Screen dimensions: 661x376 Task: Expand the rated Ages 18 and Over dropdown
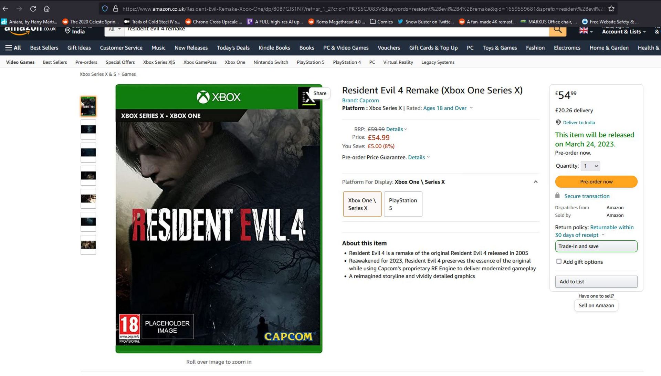[x=471, y=108]
